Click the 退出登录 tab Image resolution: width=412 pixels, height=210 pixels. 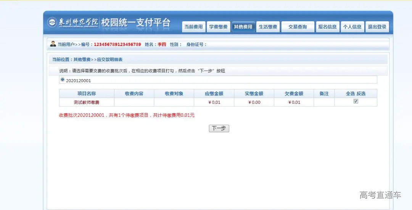[x=377, y=27]
